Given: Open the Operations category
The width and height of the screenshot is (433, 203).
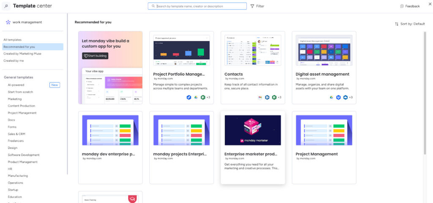Looking at the screenshot, I should tap(16, 183).
